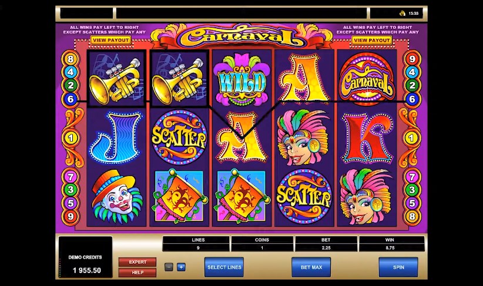Open the left View Payout table
Screen dimensions: 483x286
[110, 40]
